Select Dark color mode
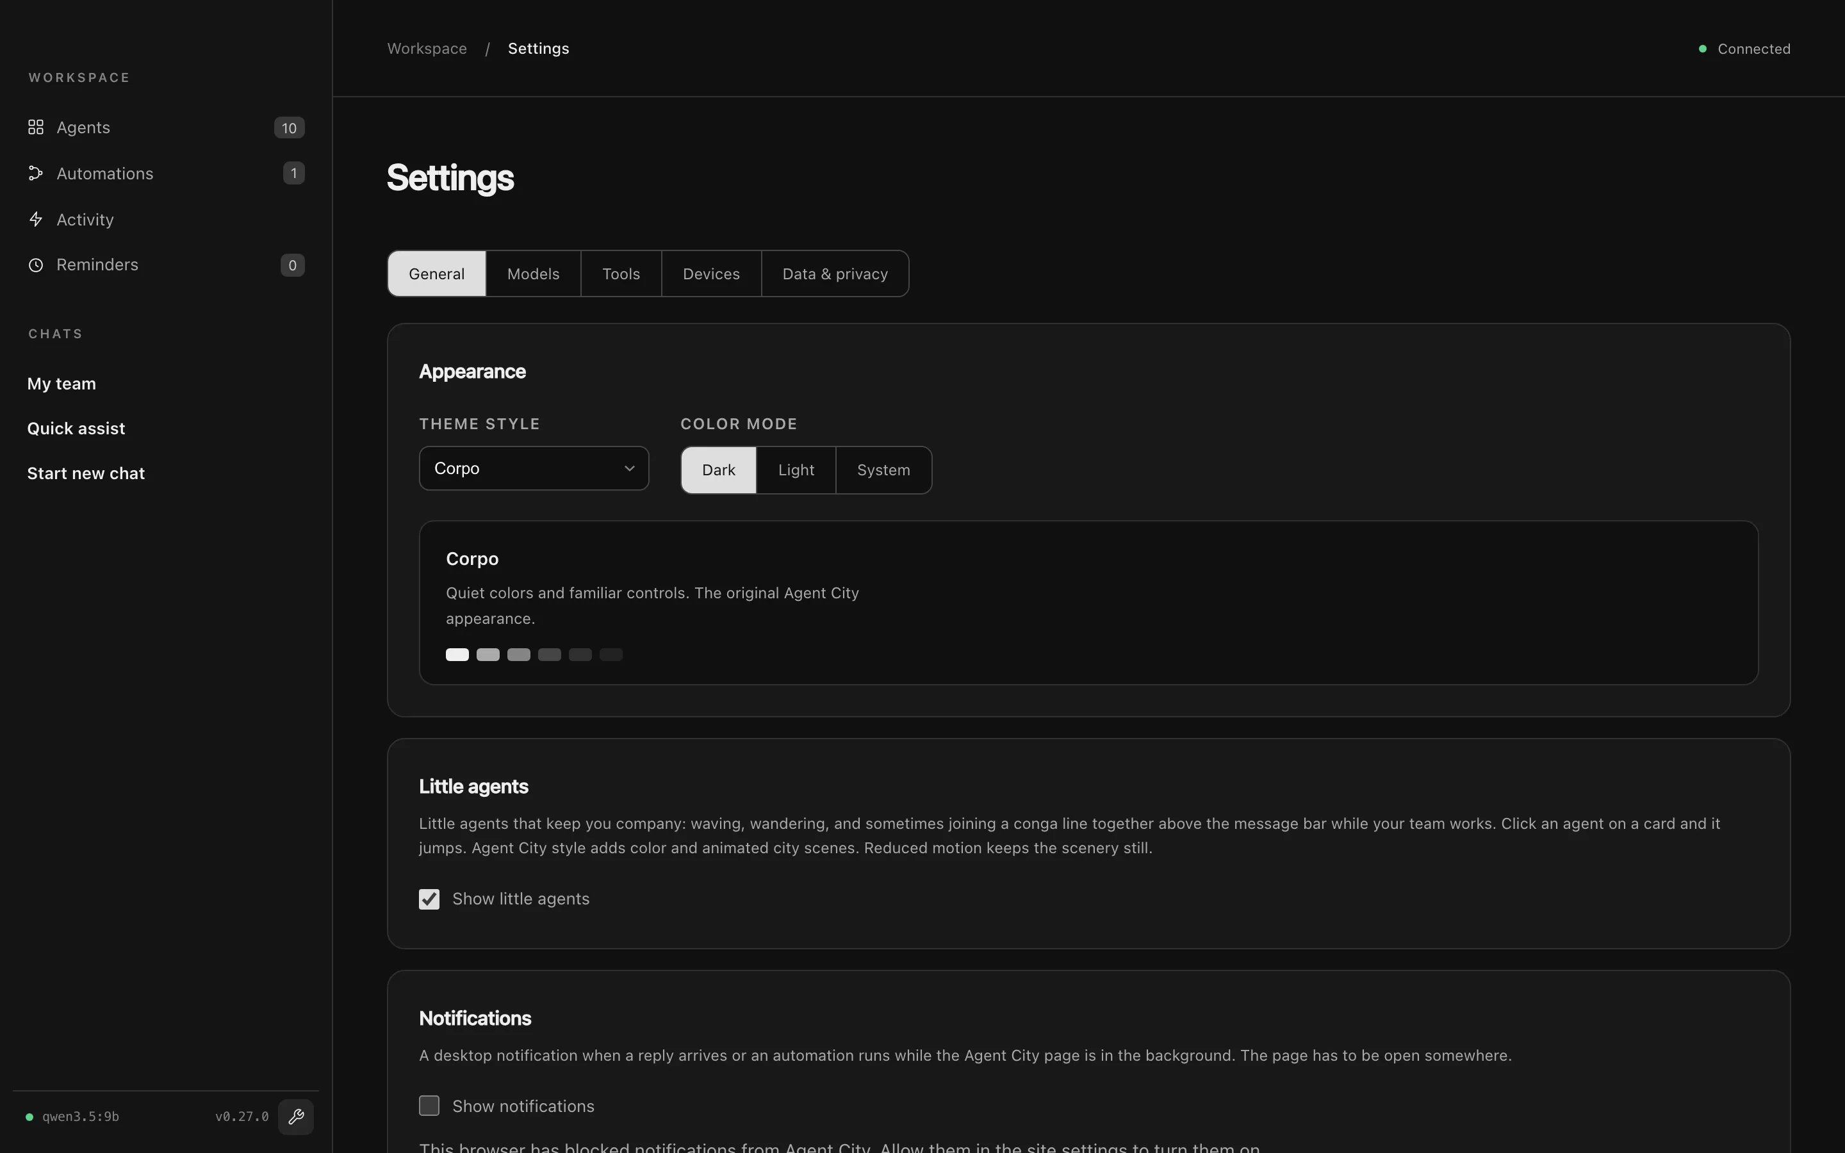Image resolution: width=1845 pixels, height=1153 pixels. pos(718,470)
